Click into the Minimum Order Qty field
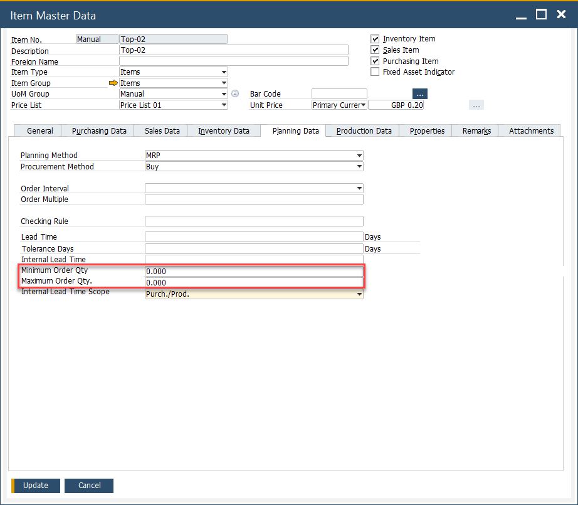Screen dimensions: 578x505 [x=253, y=272]
